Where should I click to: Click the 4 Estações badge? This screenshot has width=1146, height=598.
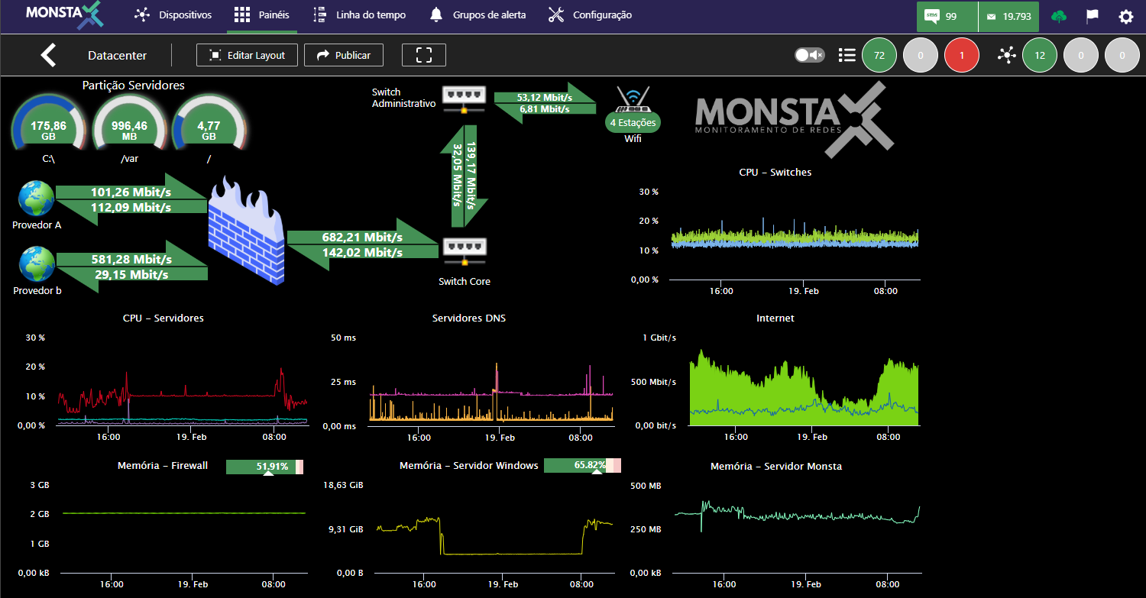pyautogui.click(x=633, y=122)
